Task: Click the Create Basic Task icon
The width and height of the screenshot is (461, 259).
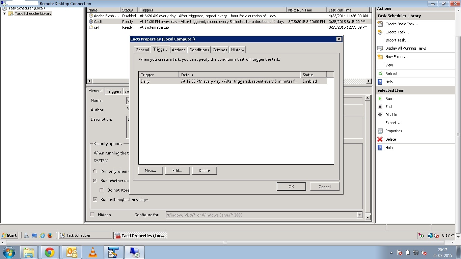Action: (380, 24)
